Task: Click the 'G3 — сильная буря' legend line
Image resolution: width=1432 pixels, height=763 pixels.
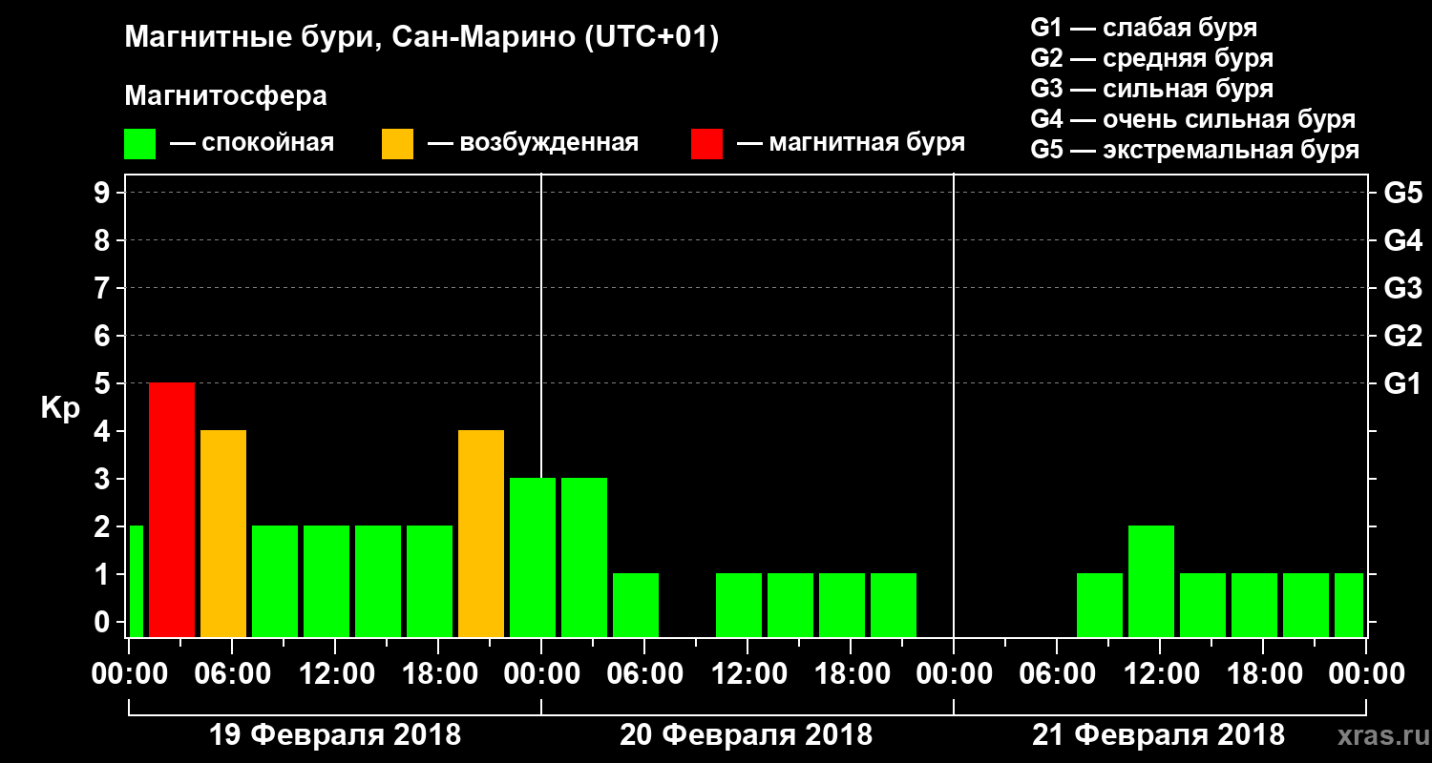Action: pos(1151,89)
